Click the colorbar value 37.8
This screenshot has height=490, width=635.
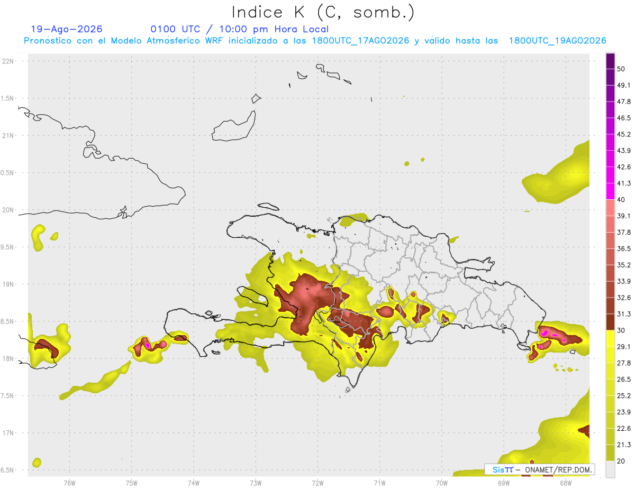(624, 232)
